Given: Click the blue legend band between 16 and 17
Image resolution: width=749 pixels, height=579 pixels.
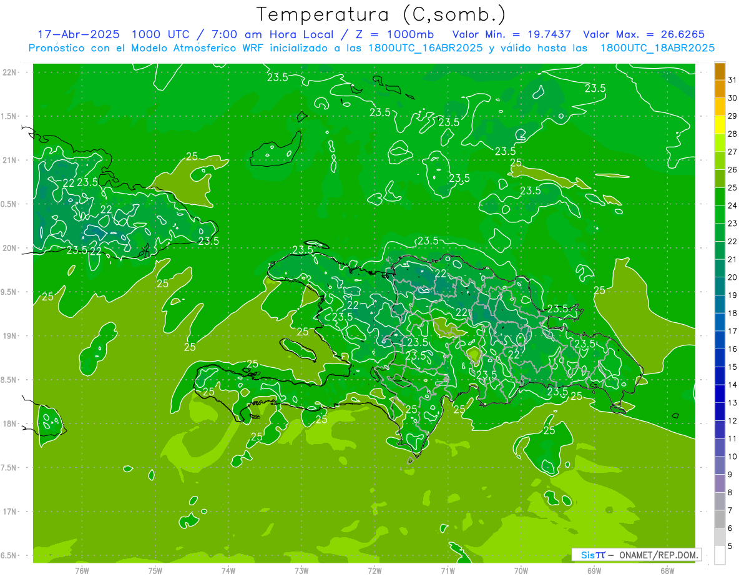Looking at the screenshot, I should point(720,340).
